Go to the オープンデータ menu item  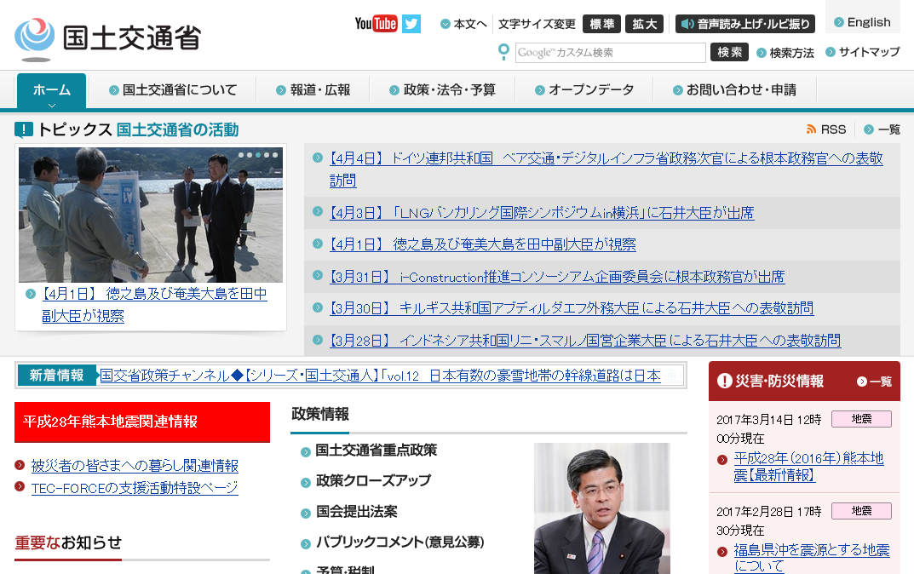point(584,89)
